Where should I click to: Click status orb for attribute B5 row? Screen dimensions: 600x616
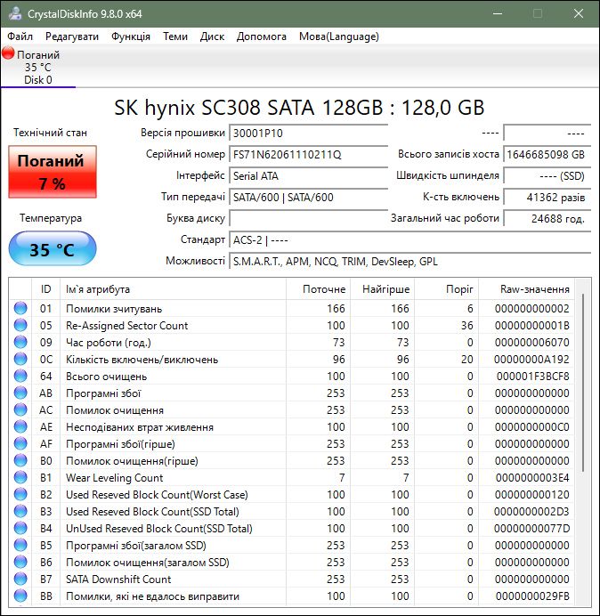[x=20, y=545]
